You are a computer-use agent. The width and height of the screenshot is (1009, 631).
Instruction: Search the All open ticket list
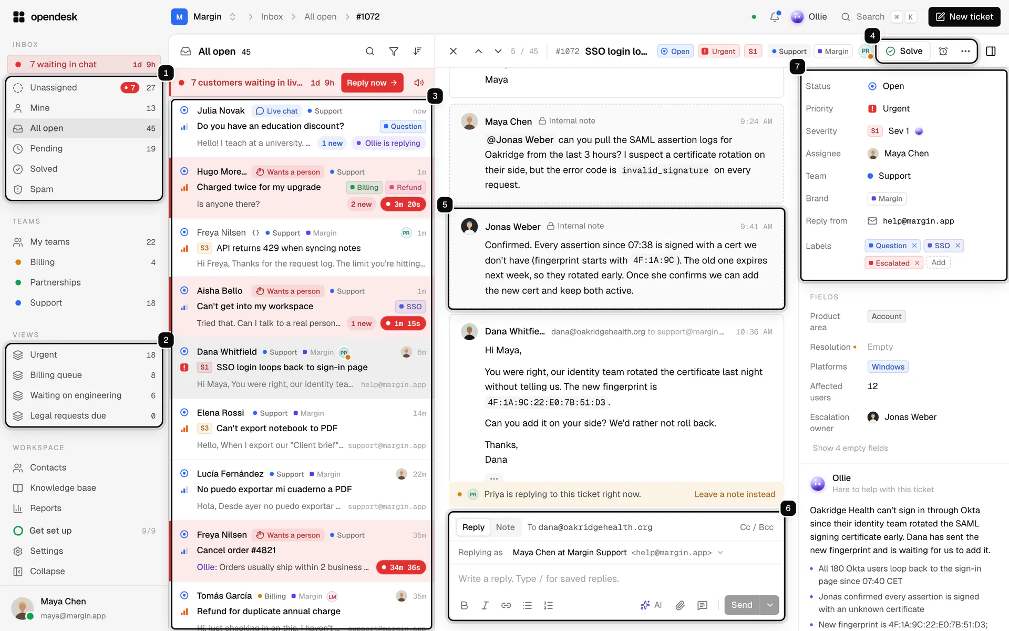[370, 51]
